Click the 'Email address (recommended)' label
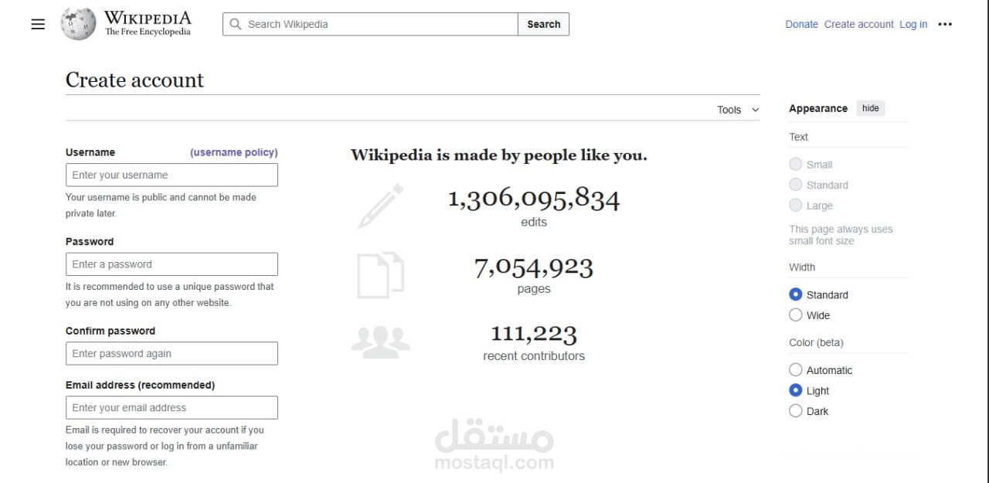This screenshot has height=483, width=989. [141, 385]
